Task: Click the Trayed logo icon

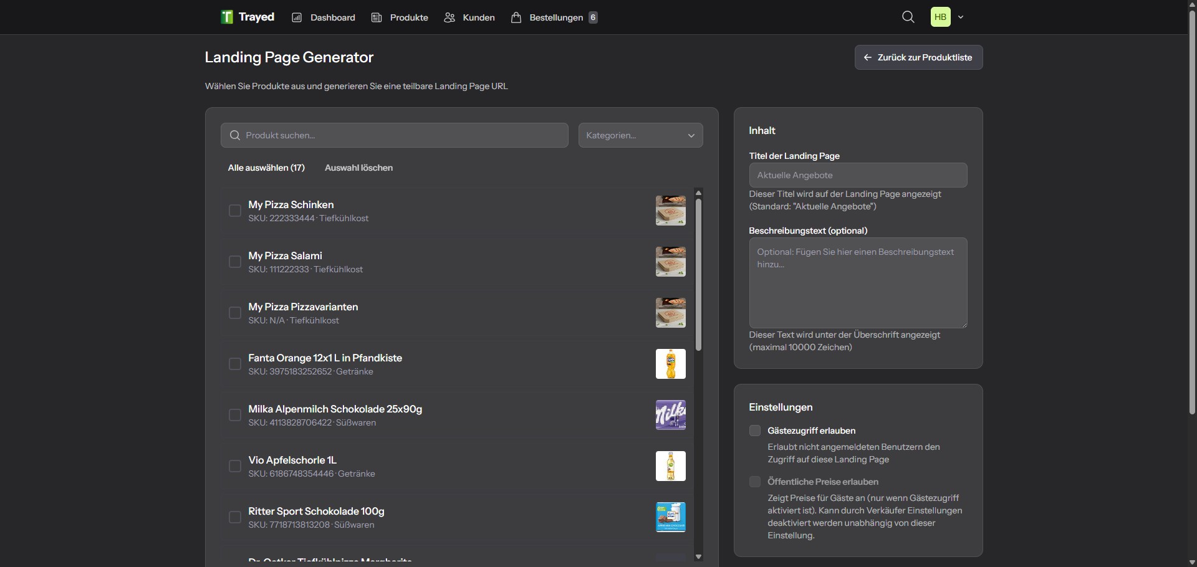Action: [x=227, y=17]
